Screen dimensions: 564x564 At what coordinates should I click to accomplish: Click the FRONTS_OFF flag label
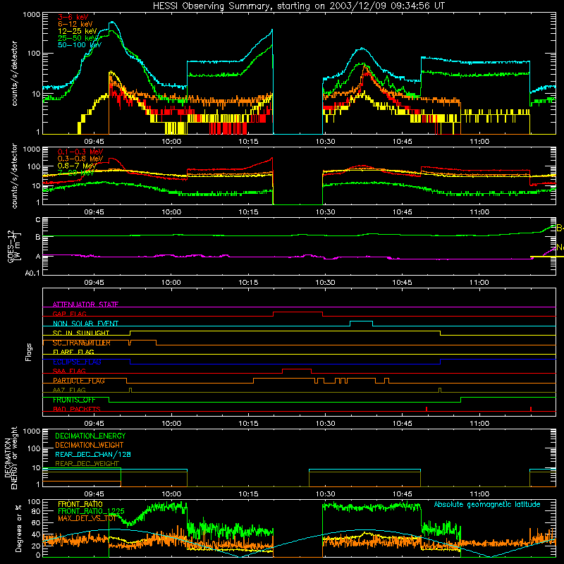click(x=74, y=400)
